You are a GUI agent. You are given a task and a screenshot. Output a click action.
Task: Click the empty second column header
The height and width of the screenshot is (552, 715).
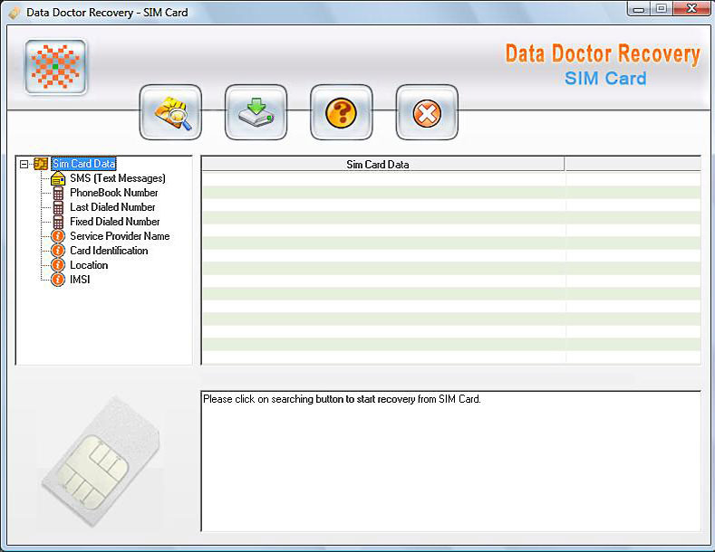633,165
